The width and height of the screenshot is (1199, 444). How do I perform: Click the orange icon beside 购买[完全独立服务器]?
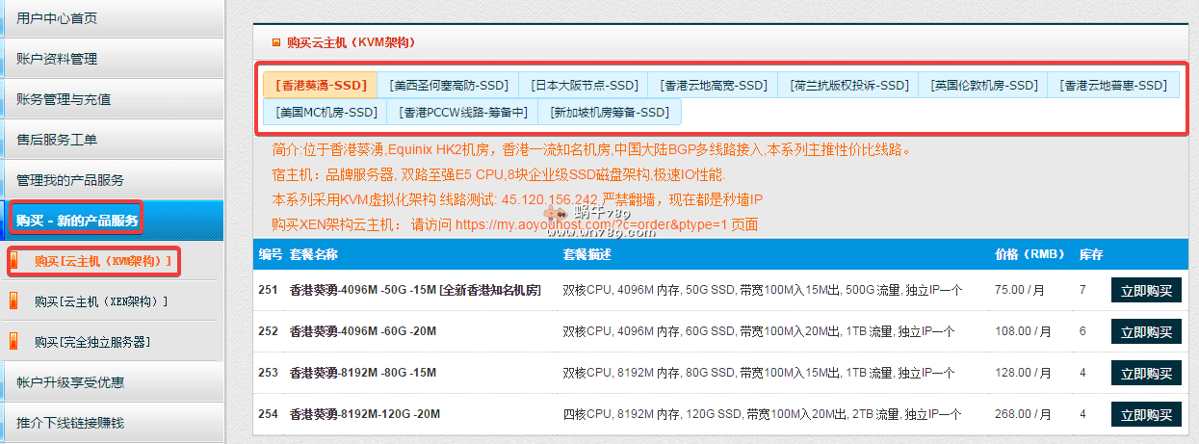[13, 342]
